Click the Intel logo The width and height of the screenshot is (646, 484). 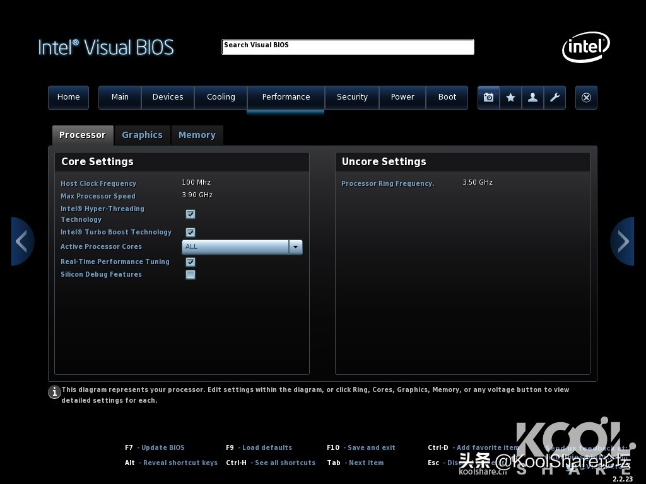point(586,47)
